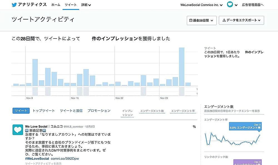278x165 pixels.
Task: Select the ツイート navigation tab
Action: pos(71,5)
